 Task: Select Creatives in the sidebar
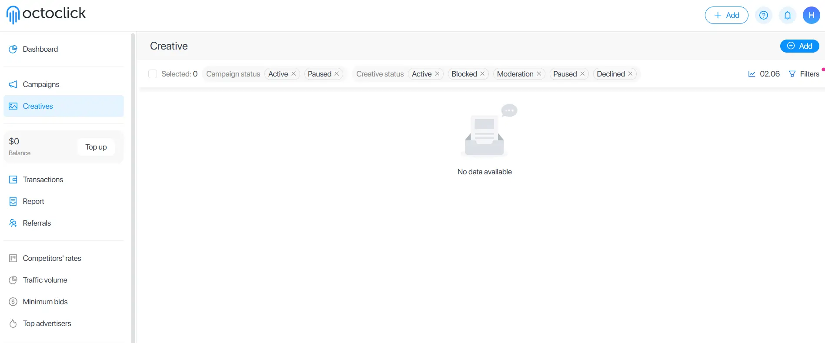(x=63, y=106)
